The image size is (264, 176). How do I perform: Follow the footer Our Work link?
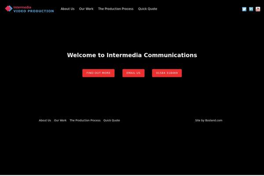60,121
